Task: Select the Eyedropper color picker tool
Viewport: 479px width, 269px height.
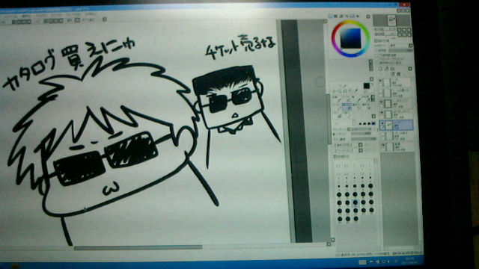Action: click(356, 90)
